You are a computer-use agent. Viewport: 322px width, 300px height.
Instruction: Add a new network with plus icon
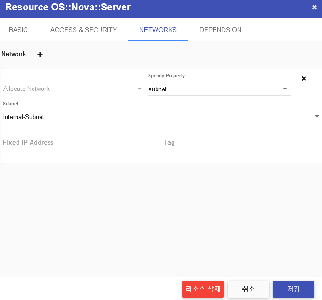[40, 54]
